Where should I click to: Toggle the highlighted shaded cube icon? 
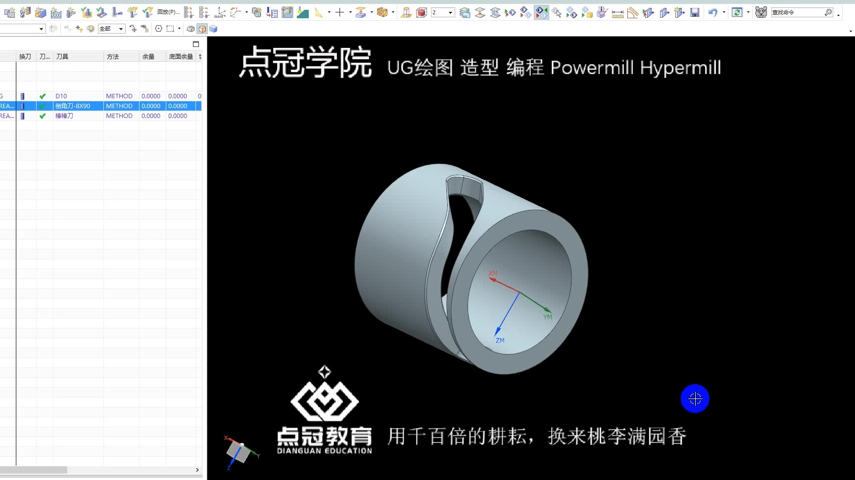click(x=202, y=29)
